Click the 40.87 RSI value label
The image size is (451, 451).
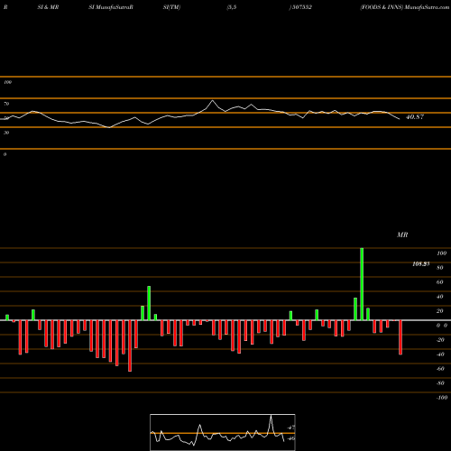415,117
